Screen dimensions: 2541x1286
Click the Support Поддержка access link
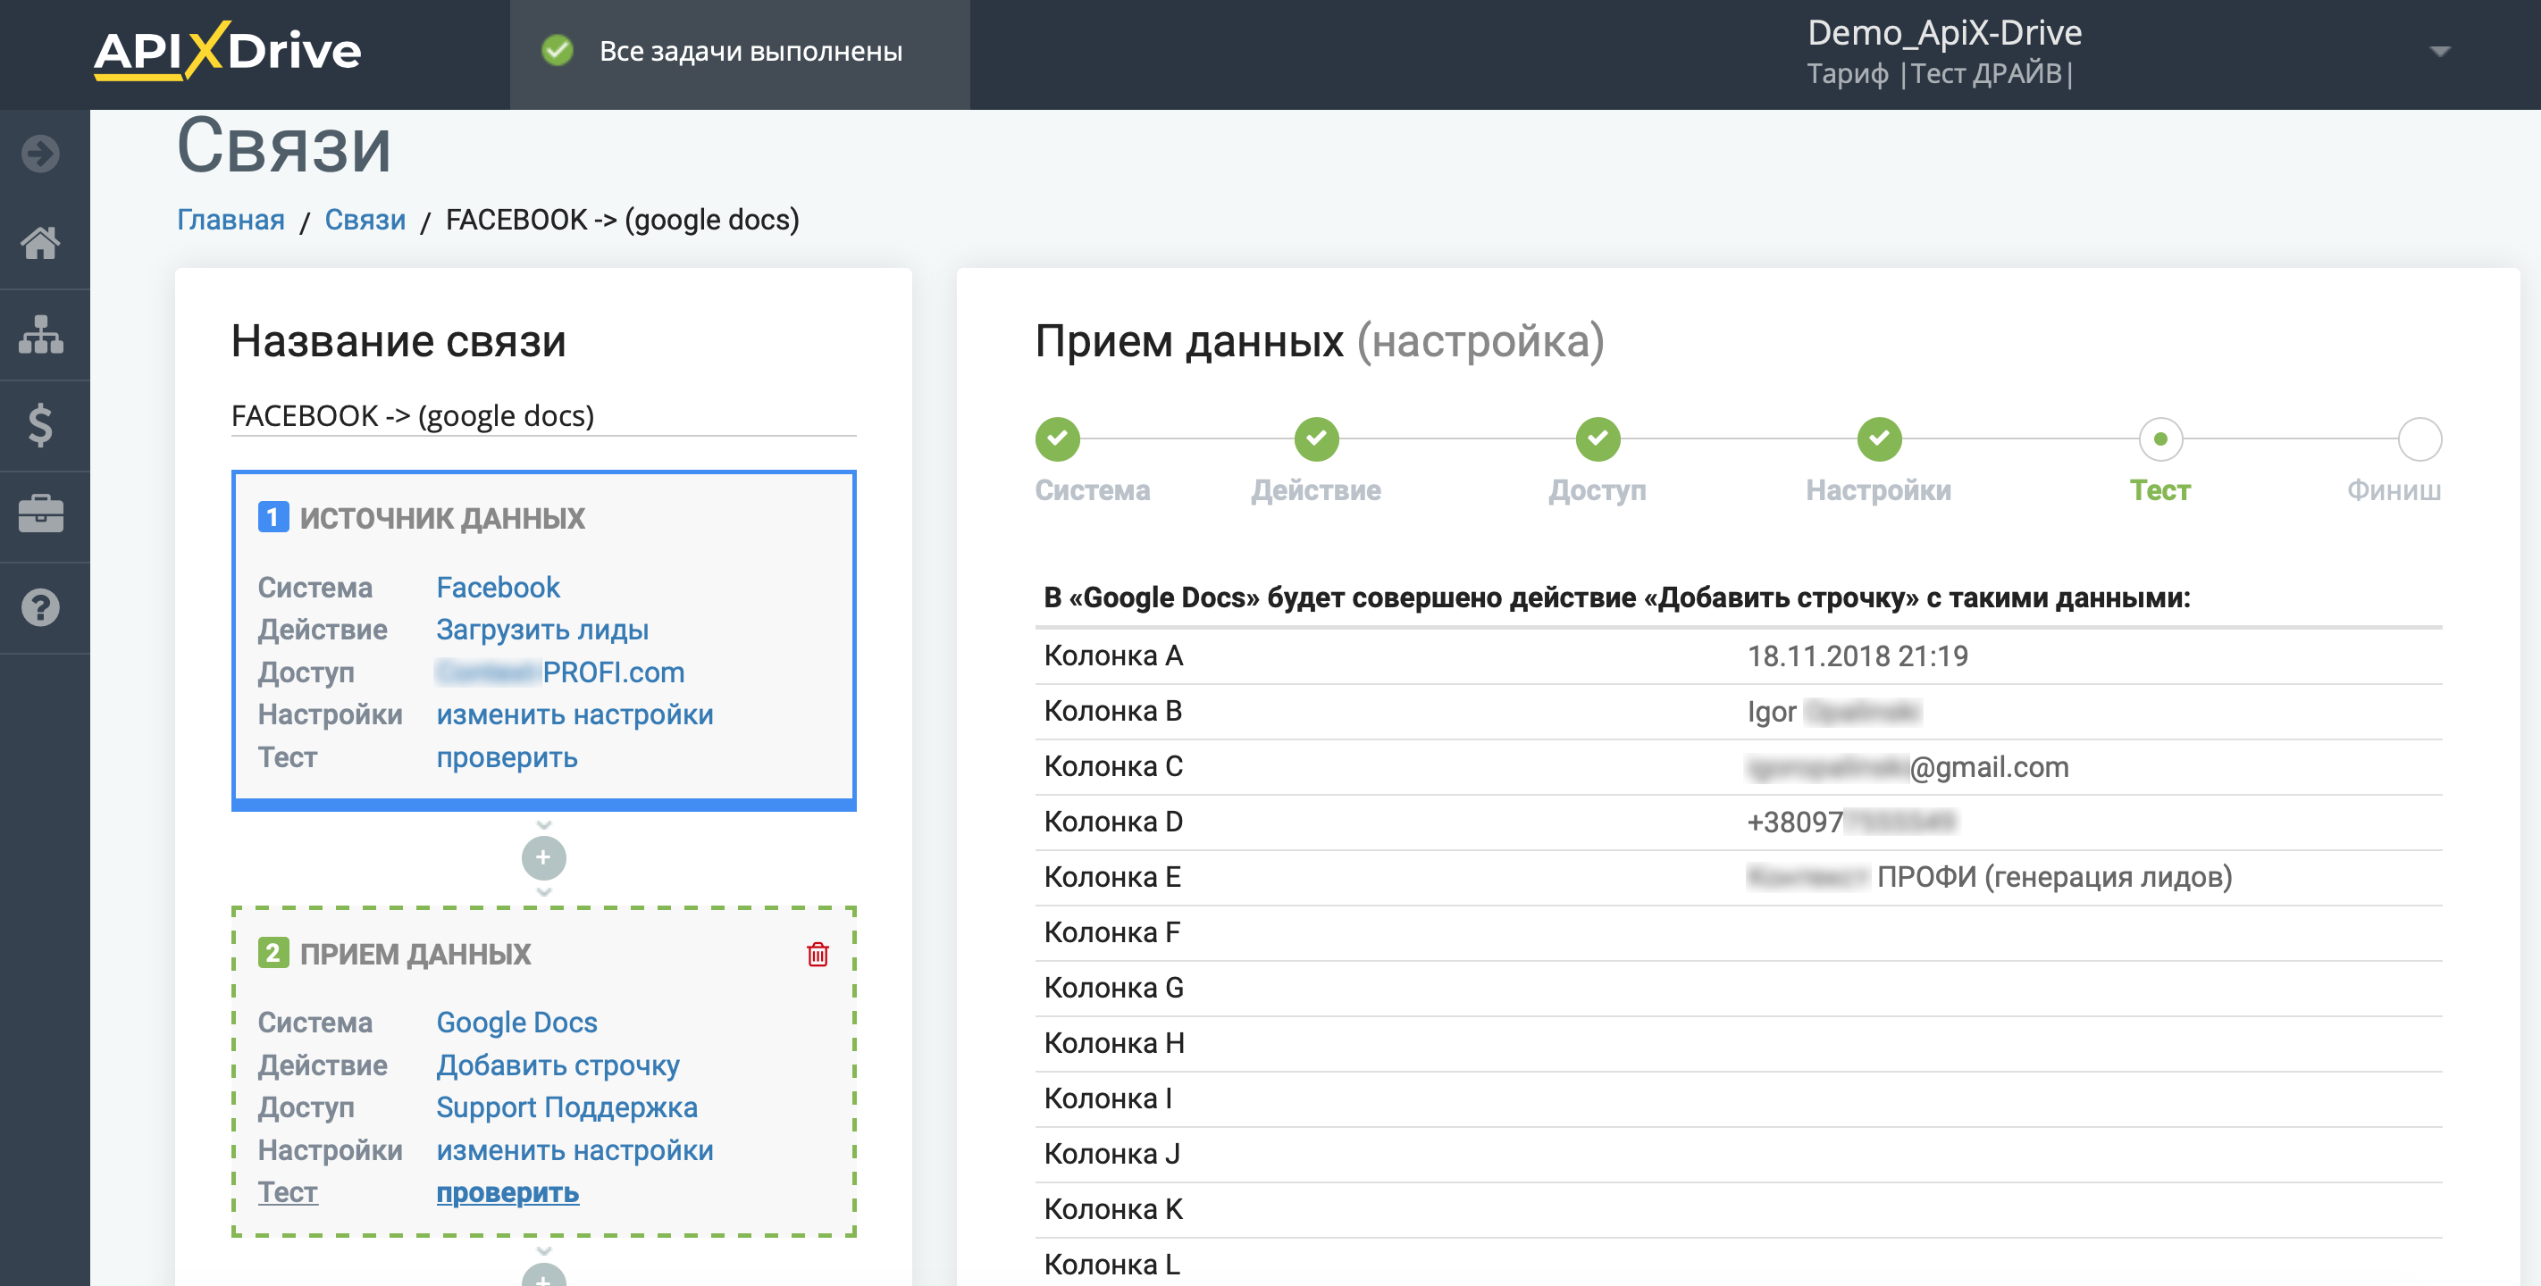coord(567,1107)
